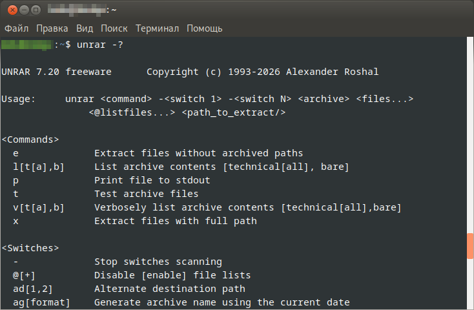
Task: Close the terminal window
Action: (10, 10)
